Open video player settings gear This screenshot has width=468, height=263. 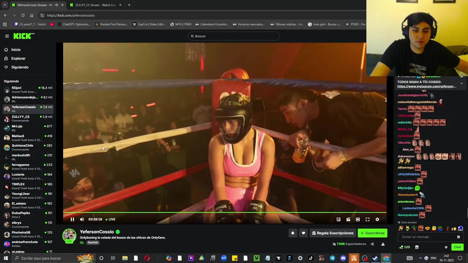pyautogui.click(x=377, y=219)
